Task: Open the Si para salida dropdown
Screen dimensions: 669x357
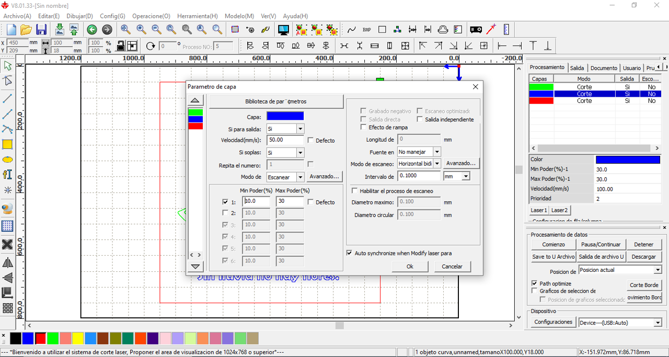Action: coord(300,129)
